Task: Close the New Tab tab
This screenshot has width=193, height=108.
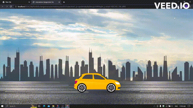Action: [29, 2]
